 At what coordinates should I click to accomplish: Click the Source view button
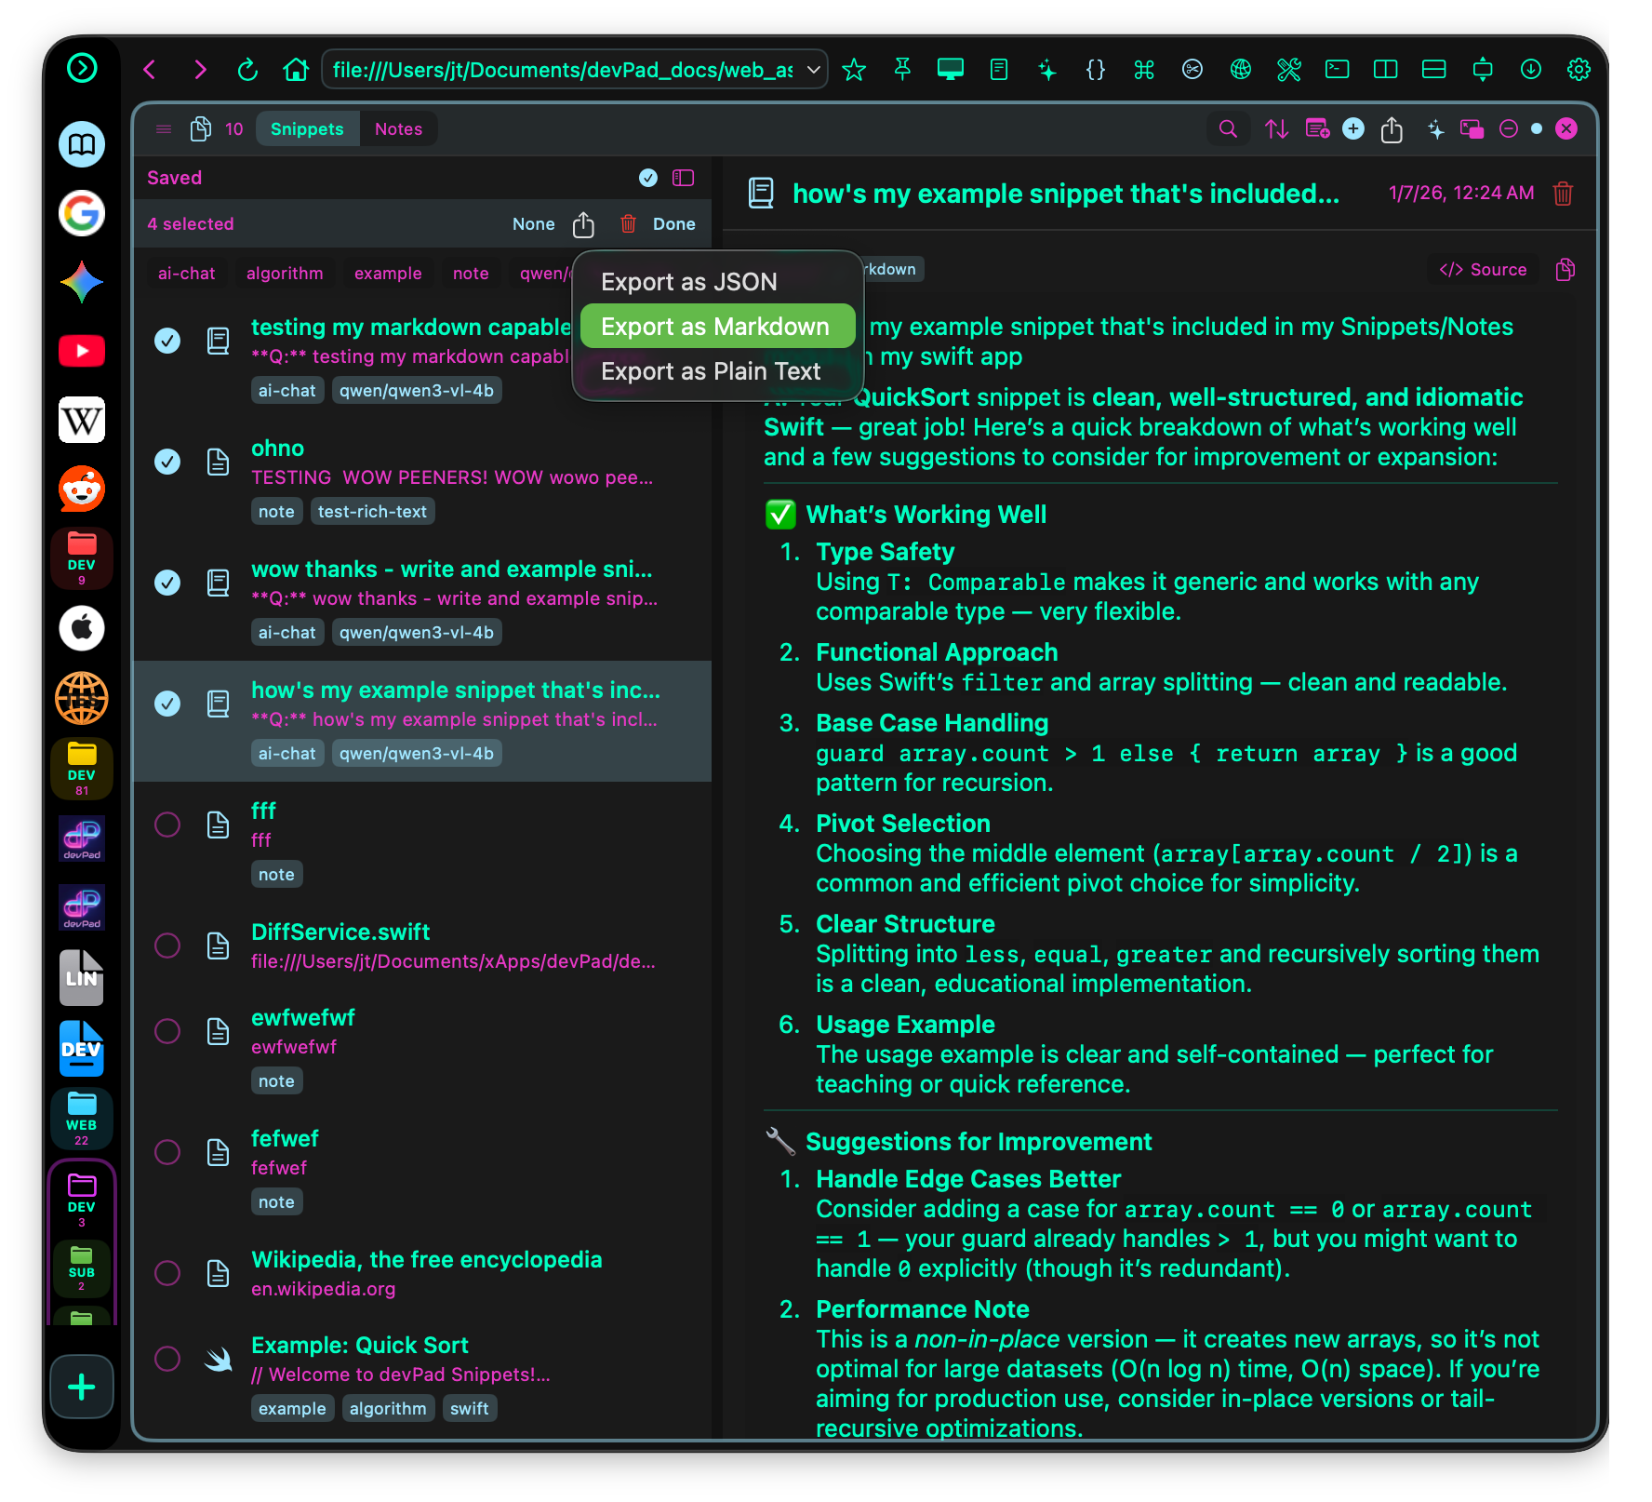pos(1483,270)
